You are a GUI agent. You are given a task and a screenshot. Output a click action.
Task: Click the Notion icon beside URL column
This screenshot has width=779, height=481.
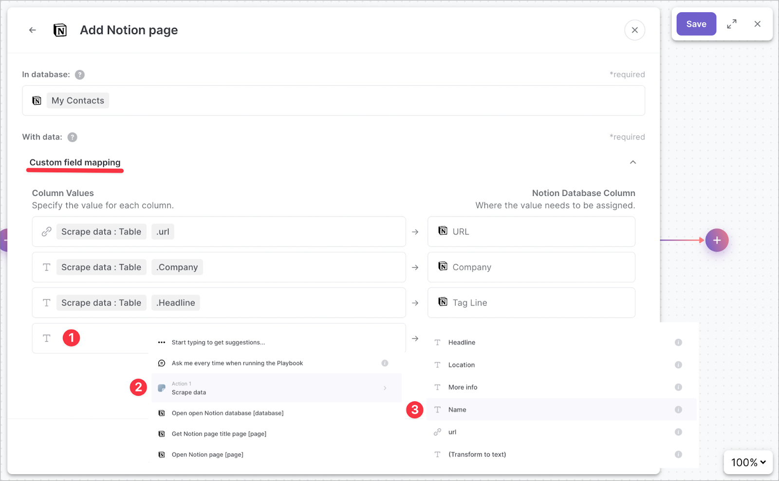pos(443,231)
